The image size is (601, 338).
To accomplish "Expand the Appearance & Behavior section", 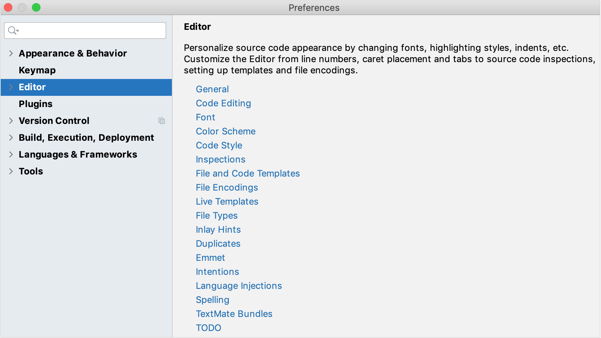I will click(11, 53).
